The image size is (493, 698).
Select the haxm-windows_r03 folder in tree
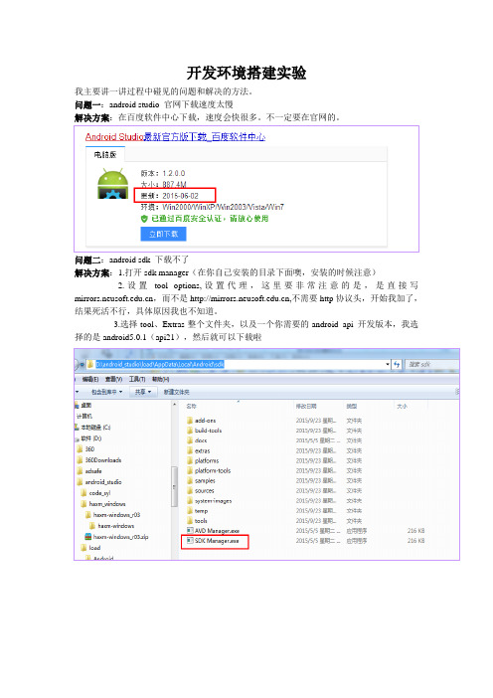116,515
